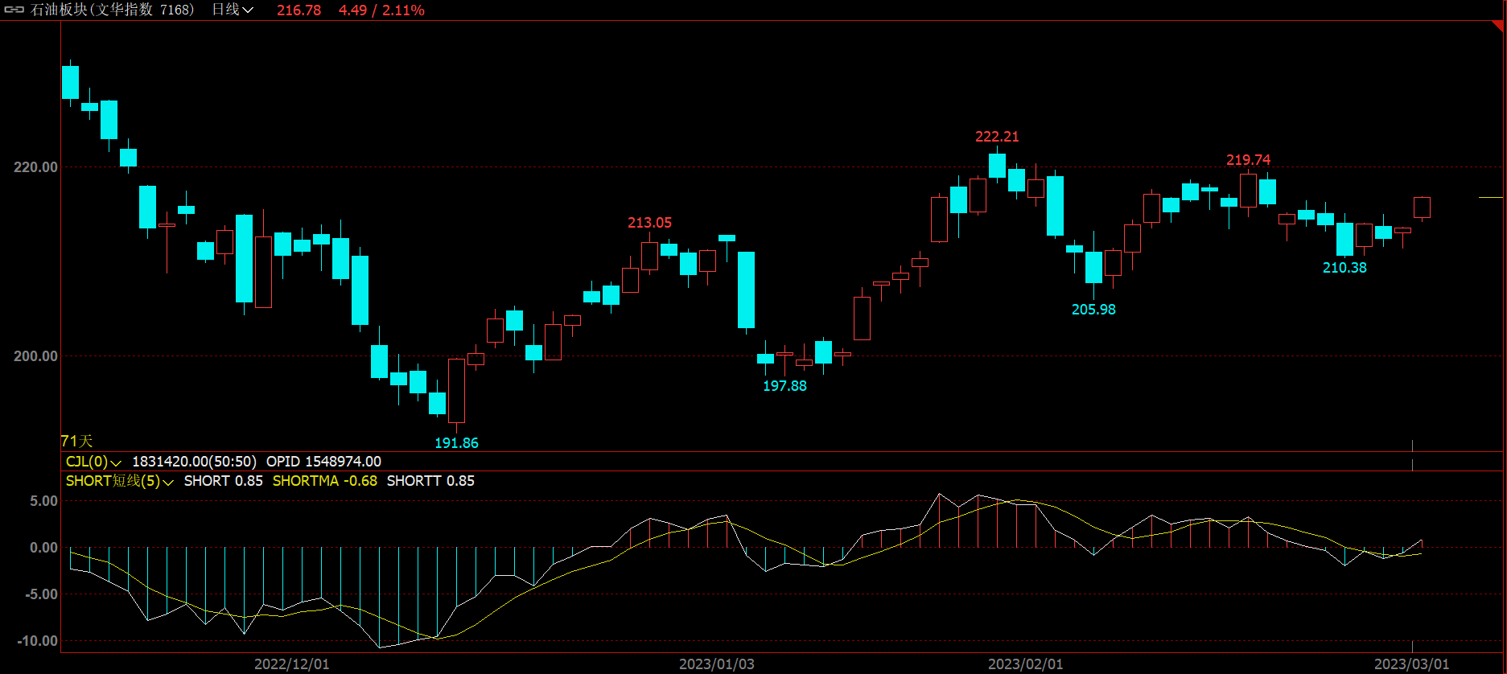Click the change value 4.49 / 2.11%
This screenshot has width=1507, height=674.
[381, 10]
